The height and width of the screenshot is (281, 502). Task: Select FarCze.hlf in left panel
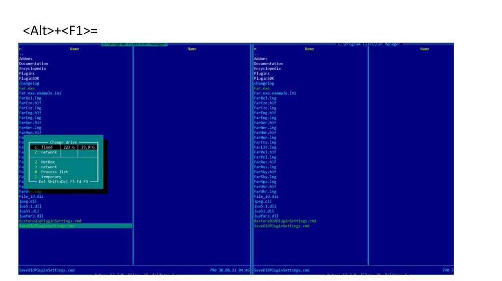(x=30, y=103)
